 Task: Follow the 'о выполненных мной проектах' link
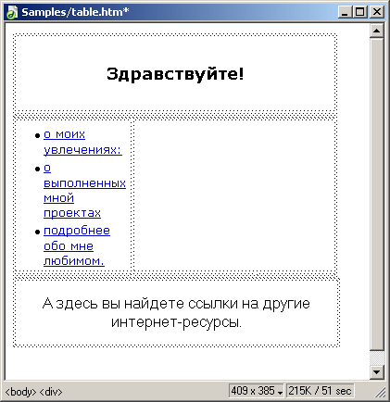84,191
